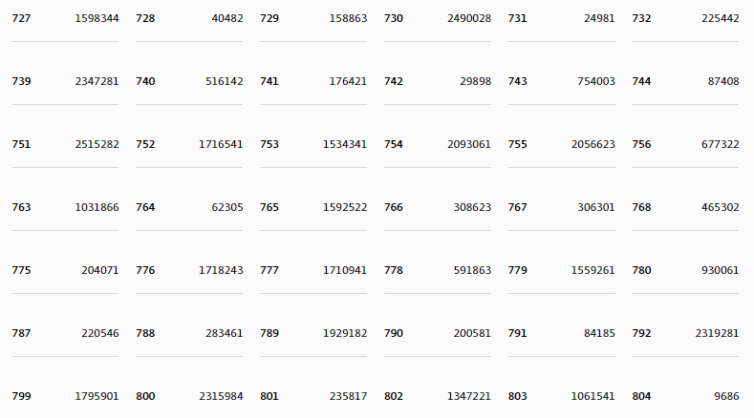Click entry 730 with value 2490028

pos(437,19)
